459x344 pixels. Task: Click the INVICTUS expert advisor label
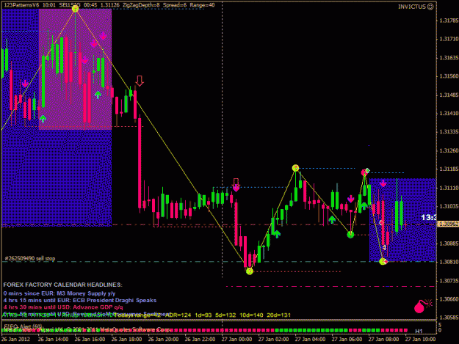click(412, 7)
